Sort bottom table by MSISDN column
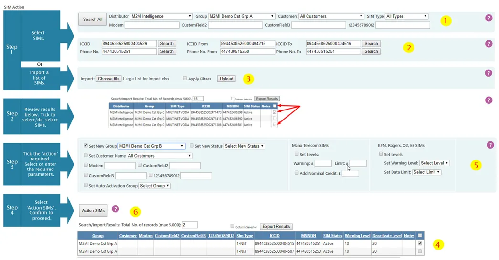Image resolution: width=499 pixels, height=260 pixels. tap(308, 236)
